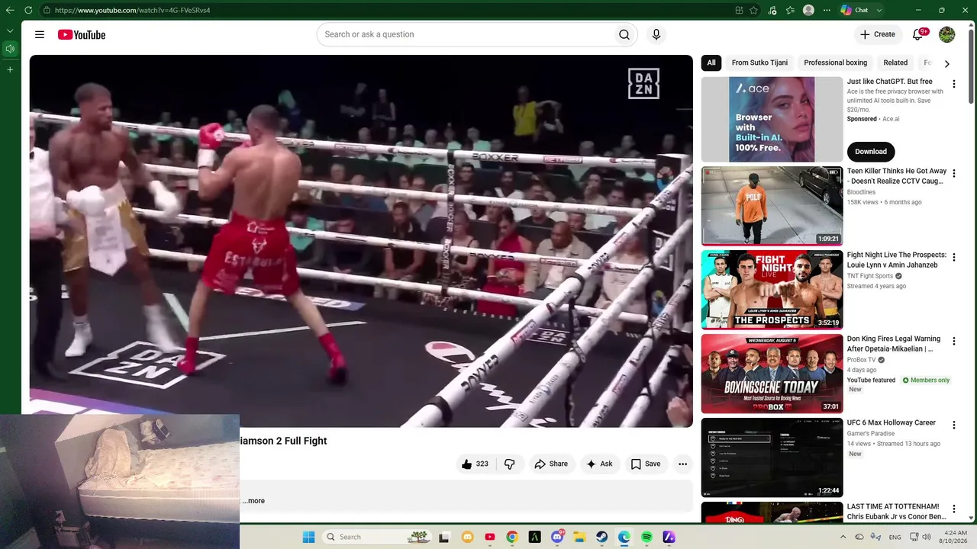
Task: Expand the Copilot Chat dropdown arrow
Action: pyautogui.click(x=879, y=10)
